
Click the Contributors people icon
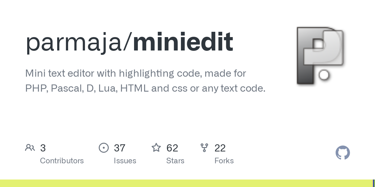tap(30, 148)
